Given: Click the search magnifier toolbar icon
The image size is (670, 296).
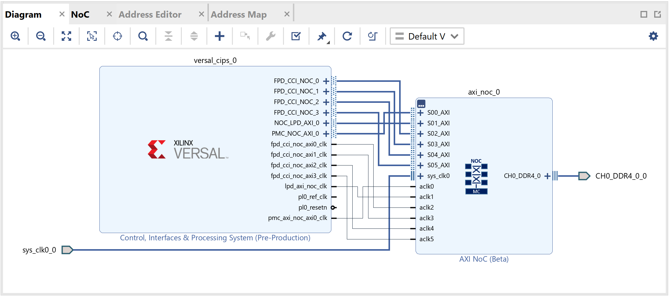Looking at the screenshot, I should [x=143, y=36].
